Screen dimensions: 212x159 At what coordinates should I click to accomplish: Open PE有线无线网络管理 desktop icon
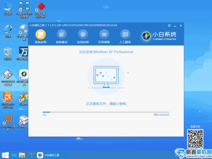click(x=24, y=10)
